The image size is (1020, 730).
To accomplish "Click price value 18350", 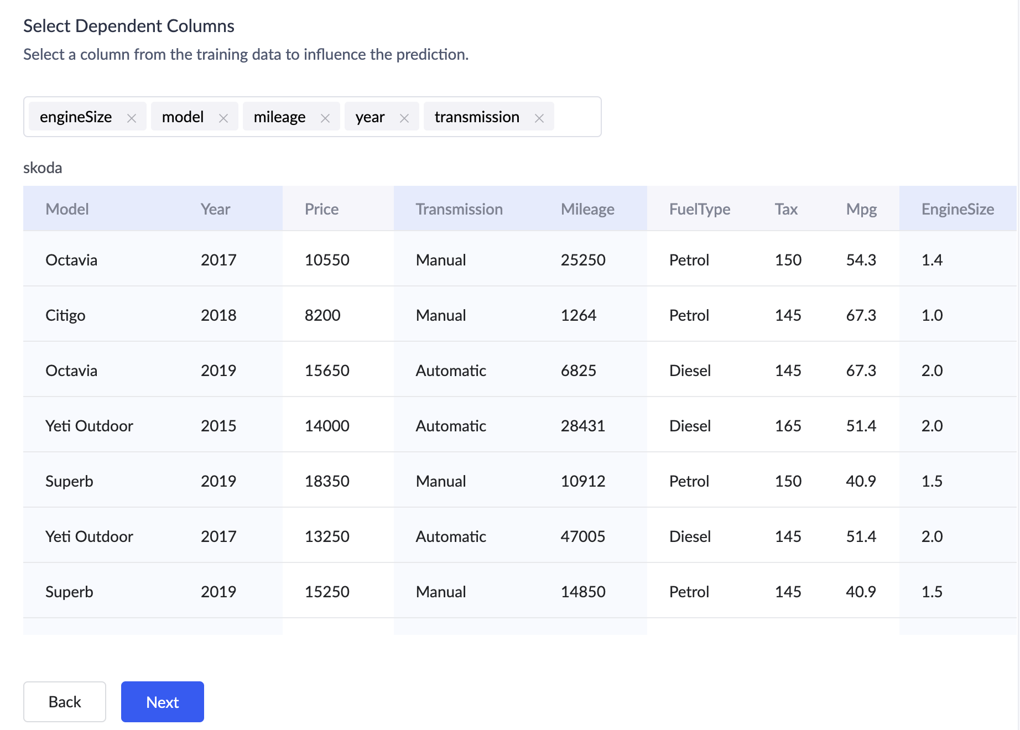I will [327, 481].
